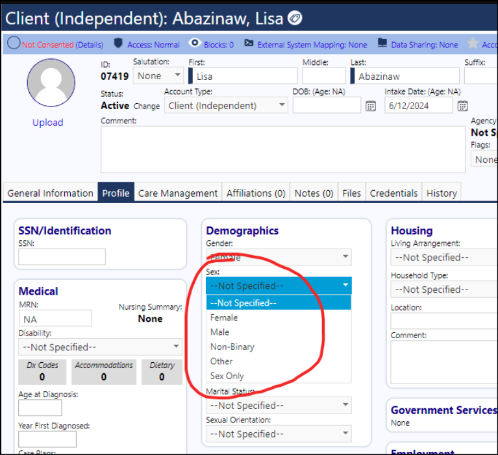
Task: Open the Flags dropdown
Action: [x=484, y=159]
